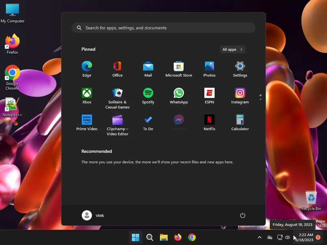Image resolution: width=327 pixels, height=245 pixels.
Task: Select the Recycle Bin desktop icon
Action: [311, 200]
